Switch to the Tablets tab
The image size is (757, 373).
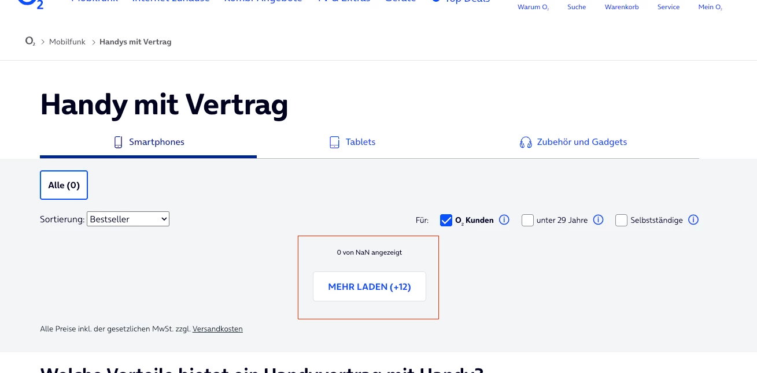click(352, 142)
